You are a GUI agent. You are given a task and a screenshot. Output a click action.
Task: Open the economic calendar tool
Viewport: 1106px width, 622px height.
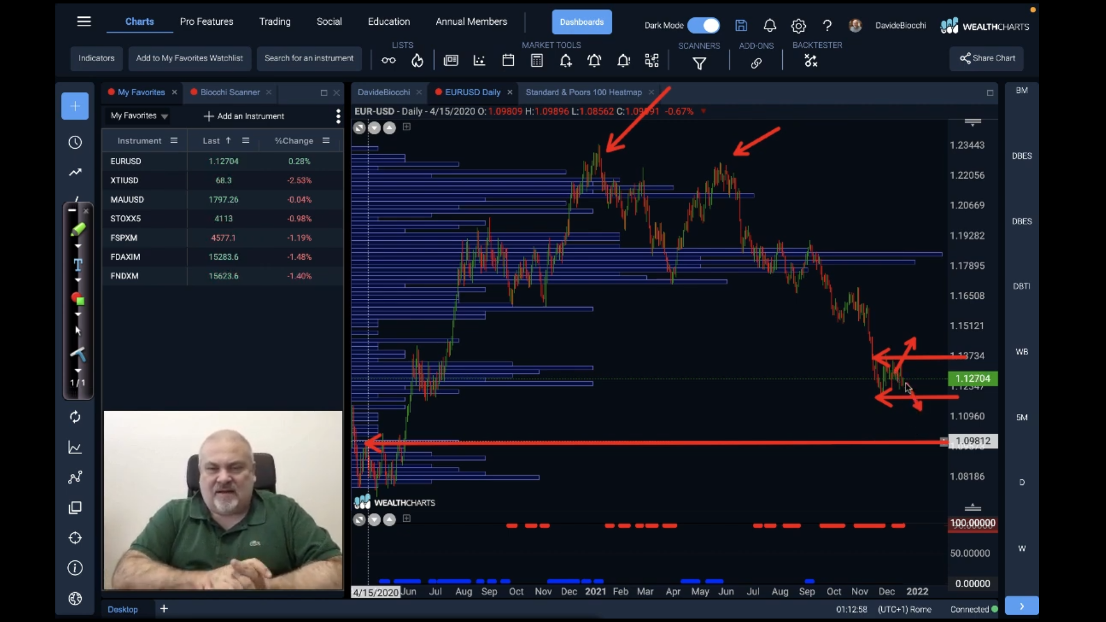pos(508,60)
